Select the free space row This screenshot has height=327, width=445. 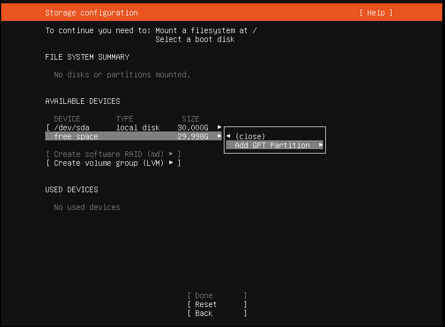click(76, 136)
